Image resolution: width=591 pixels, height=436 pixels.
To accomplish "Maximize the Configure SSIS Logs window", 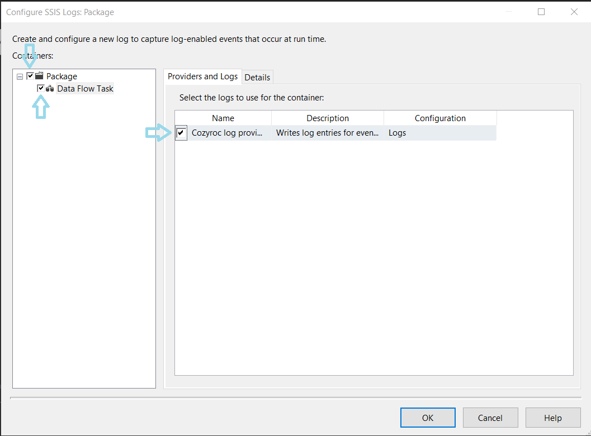I will coord(541,12).
